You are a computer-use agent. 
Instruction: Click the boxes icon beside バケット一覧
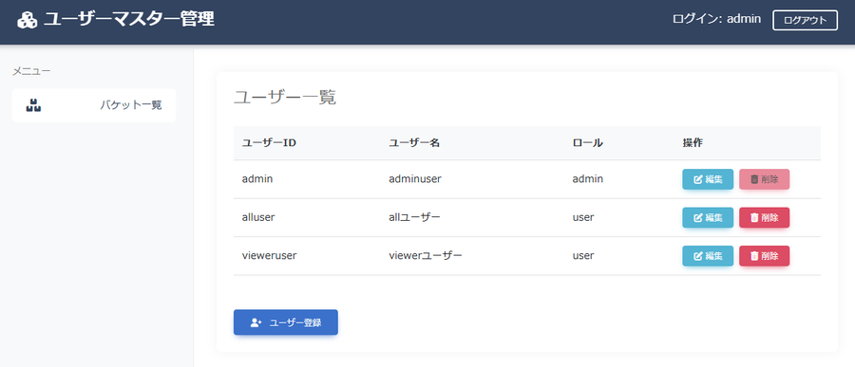point(34,105)
